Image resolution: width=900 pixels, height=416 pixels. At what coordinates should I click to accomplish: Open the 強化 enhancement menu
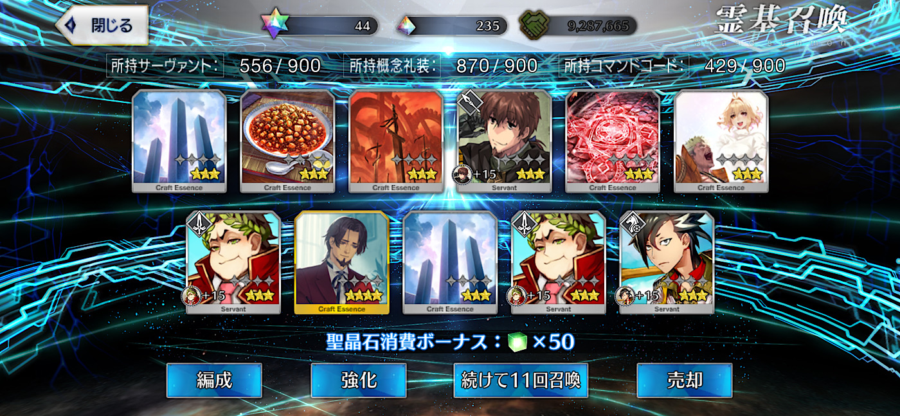[x=359, y=380]
